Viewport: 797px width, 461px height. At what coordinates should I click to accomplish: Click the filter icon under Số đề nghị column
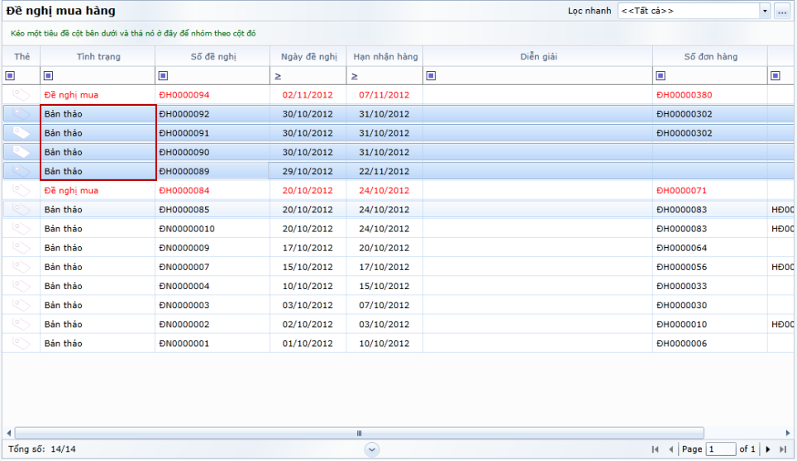click(163, 76)
